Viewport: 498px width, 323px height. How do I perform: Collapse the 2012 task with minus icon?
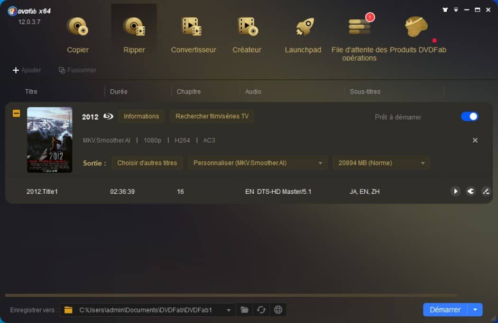coord(16,113)
